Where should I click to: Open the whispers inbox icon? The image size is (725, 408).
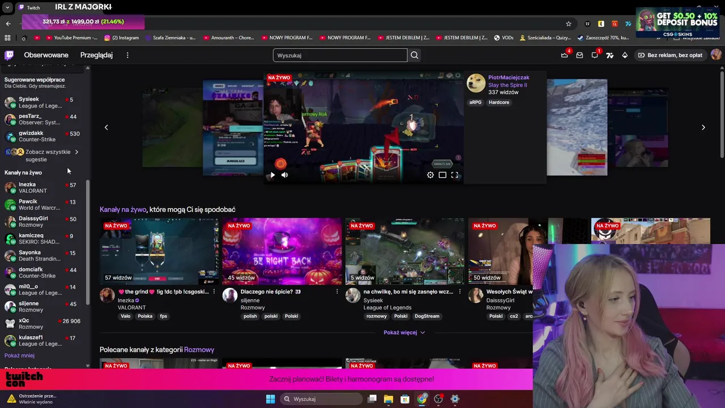579,55
